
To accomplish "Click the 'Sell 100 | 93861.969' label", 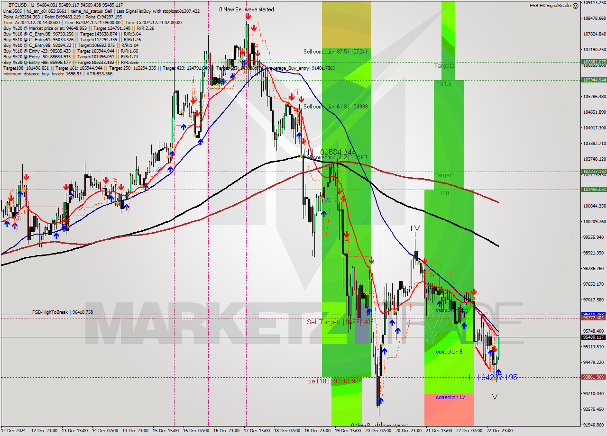I will tap(334, 381).
